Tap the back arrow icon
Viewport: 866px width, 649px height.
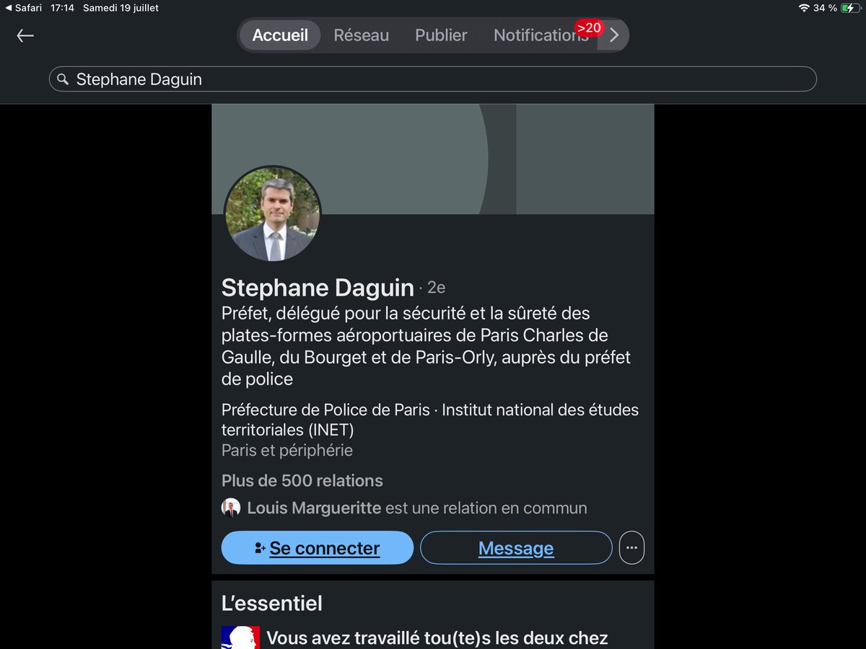25,35
